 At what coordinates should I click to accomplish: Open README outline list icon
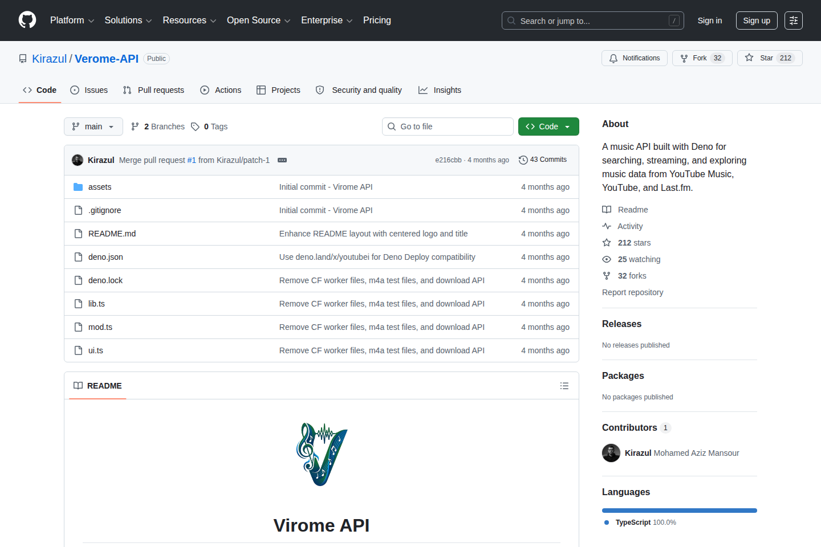(564, 386)
